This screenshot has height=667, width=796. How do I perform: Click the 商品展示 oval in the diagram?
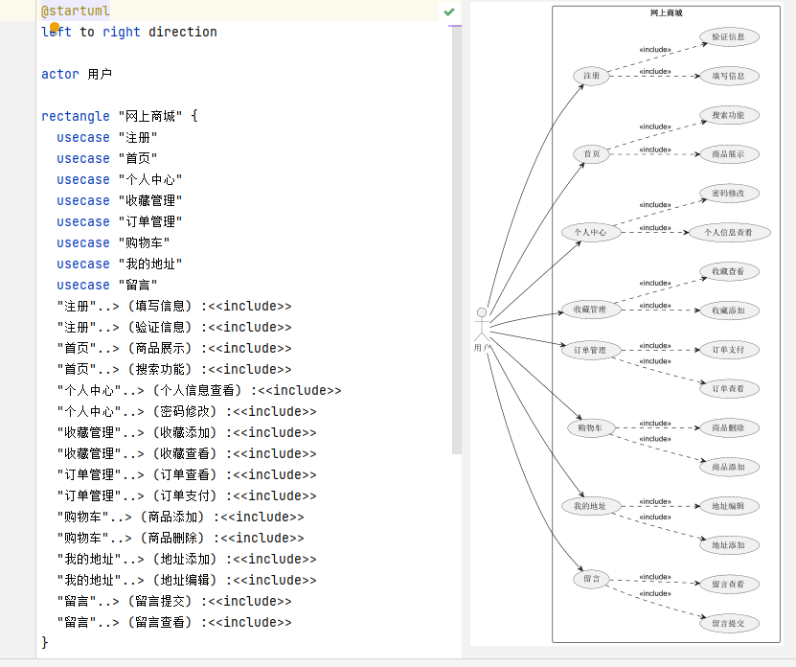[729, 154]
